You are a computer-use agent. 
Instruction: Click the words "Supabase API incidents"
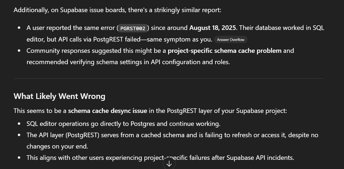pos(261,158)
